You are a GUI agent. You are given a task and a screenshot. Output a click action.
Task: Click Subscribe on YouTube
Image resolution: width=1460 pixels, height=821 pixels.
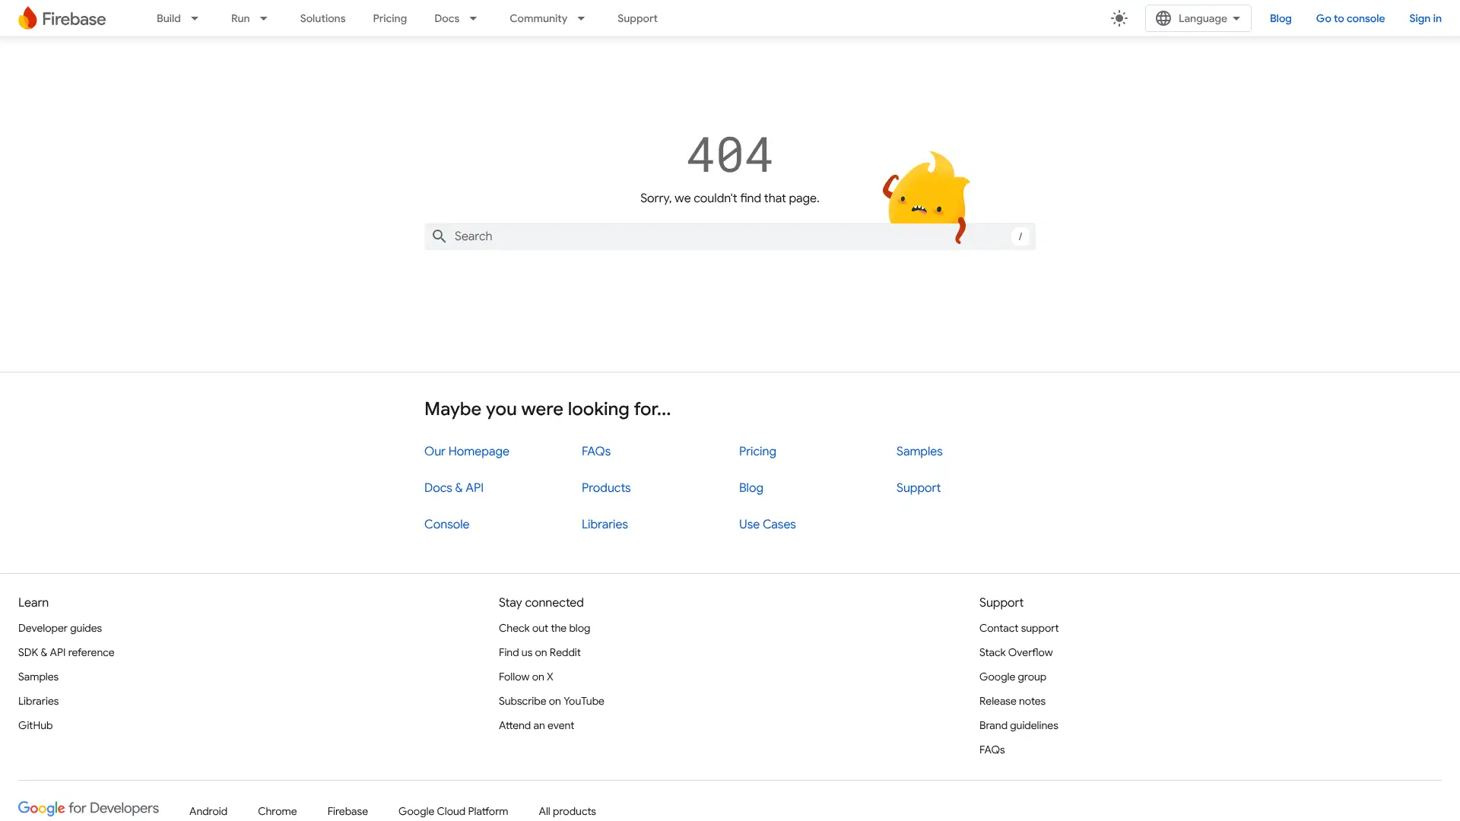tap(551, 702)
